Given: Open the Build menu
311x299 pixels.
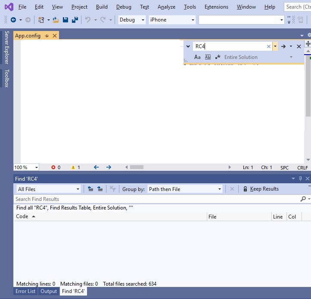Looking at the screenshot, I should [102, 7].
